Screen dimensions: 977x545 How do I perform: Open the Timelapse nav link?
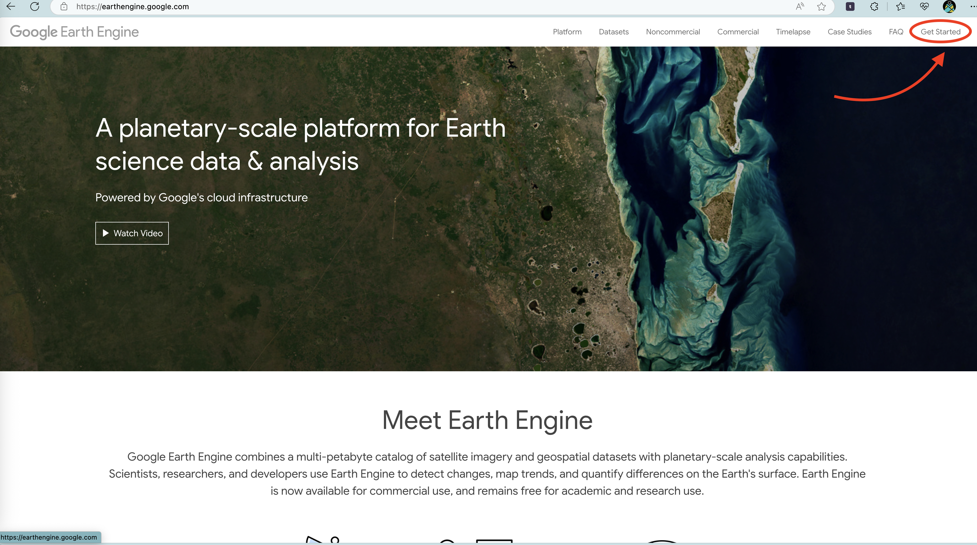pyautogui.click(x=793, y=32)
